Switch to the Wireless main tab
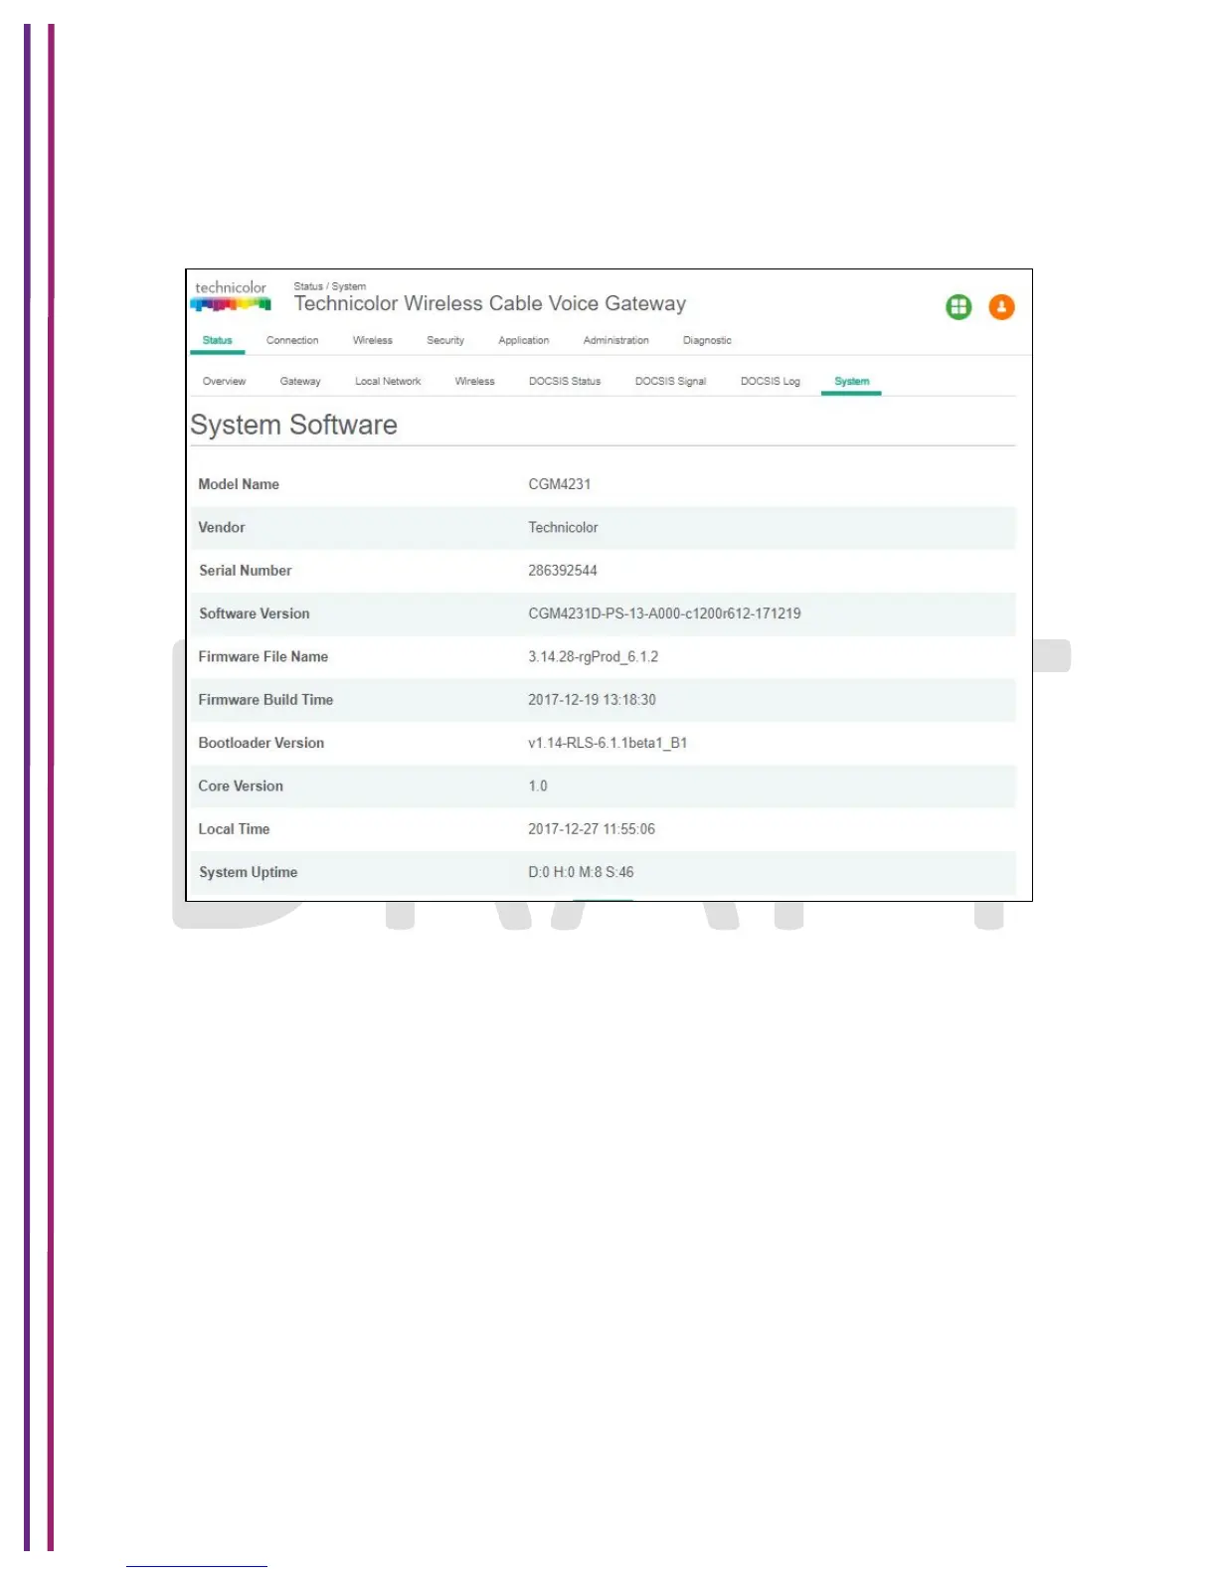 (x=373, y=340)
